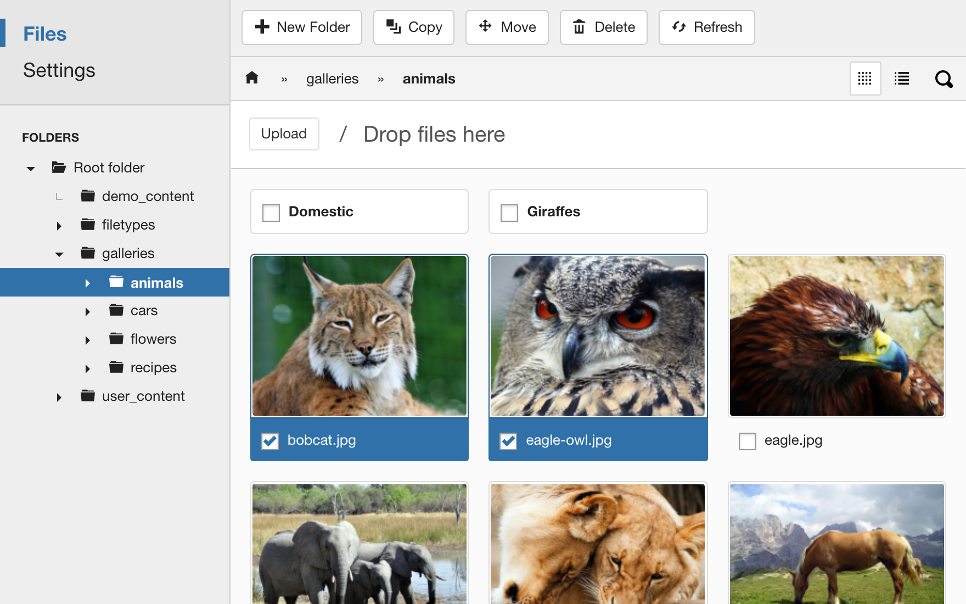966x604 pixels.
Task: Select the flowers folder in tree
Action: click(x=153, y=339)
